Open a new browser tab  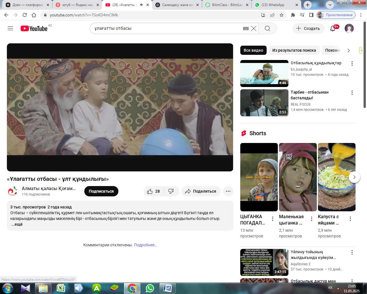point(308,5)
